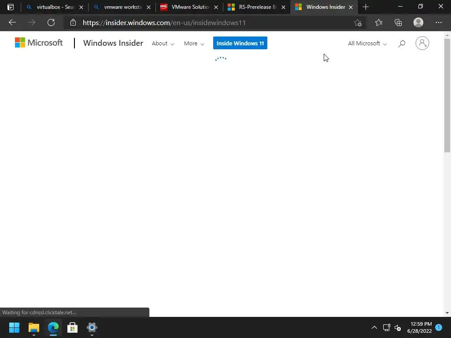Viewport: 451px width, 338px height.
Task: Click the scrollbar down arrow
Action: click(x=447, y=313)
